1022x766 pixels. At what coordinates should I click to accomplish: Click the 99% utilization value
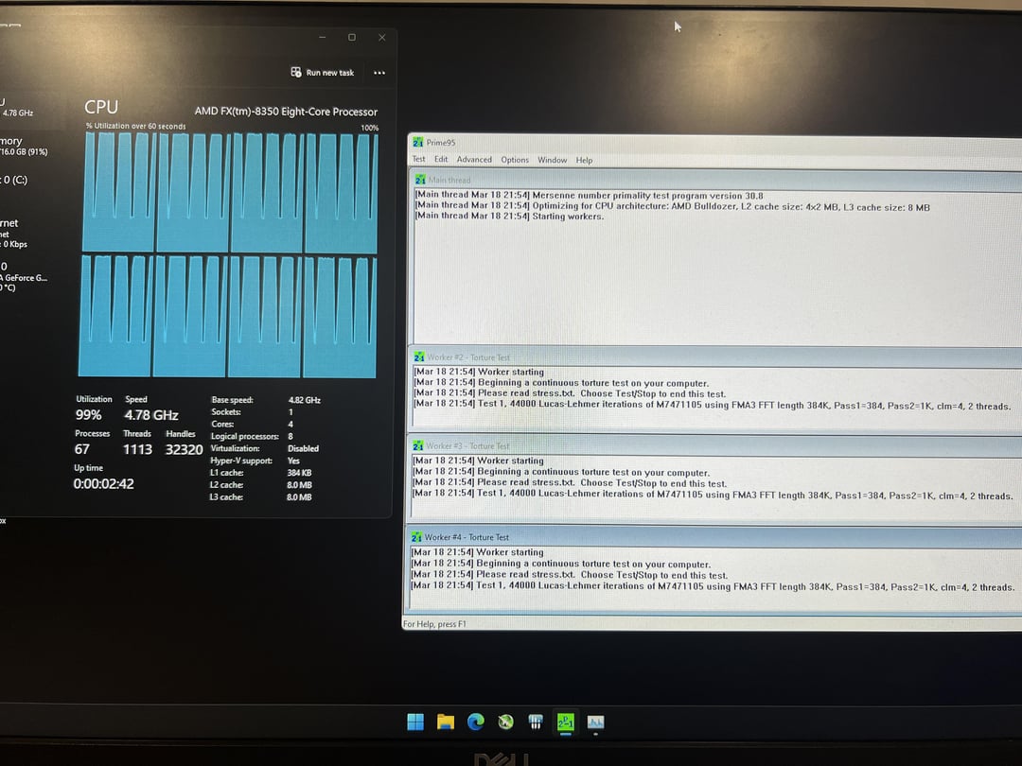pyautogui.click(x=89, y=415)
